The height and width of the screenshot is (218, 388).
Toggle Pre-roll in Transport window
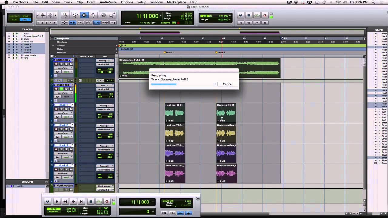[x=53, y=209]
